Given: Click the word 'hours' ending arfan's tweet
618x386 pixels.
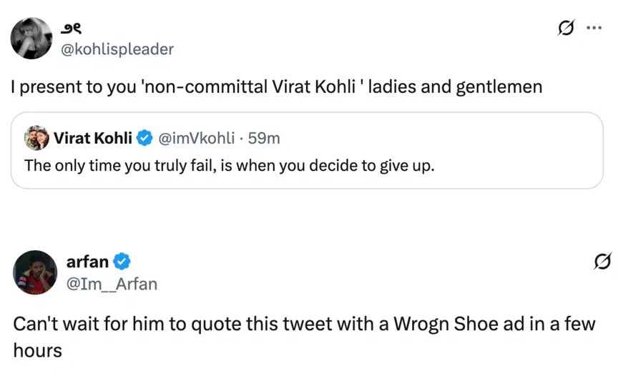Looking at the screenshot, I should tap(37, 350).
